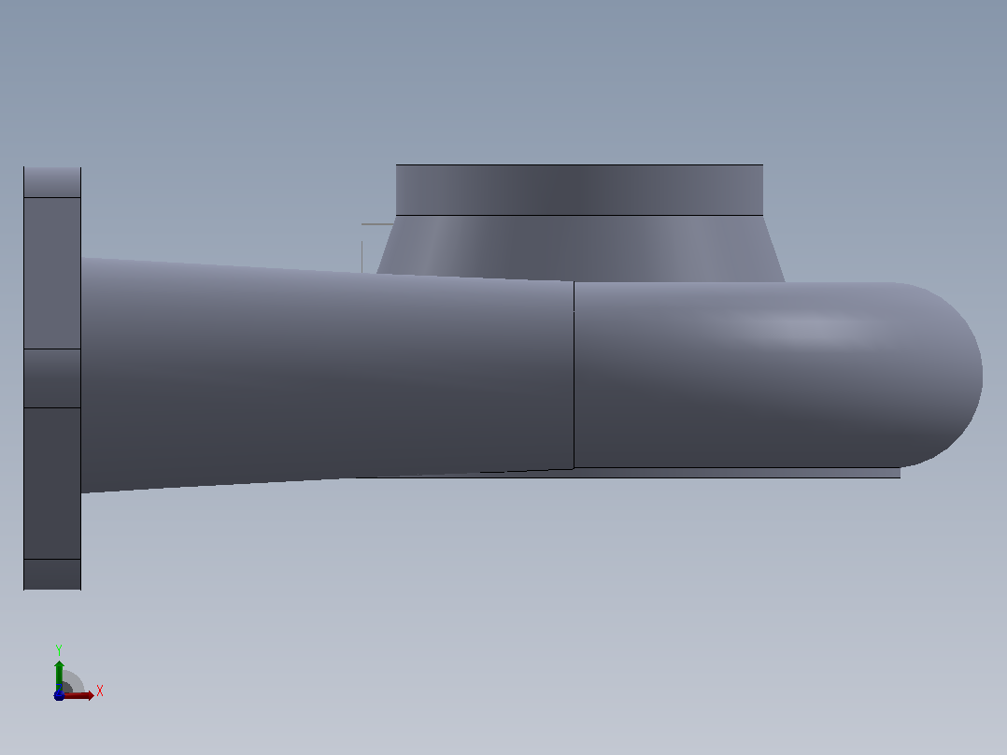
Task: Click the thin sketch line left of the cone
Action: click(362, 256)
